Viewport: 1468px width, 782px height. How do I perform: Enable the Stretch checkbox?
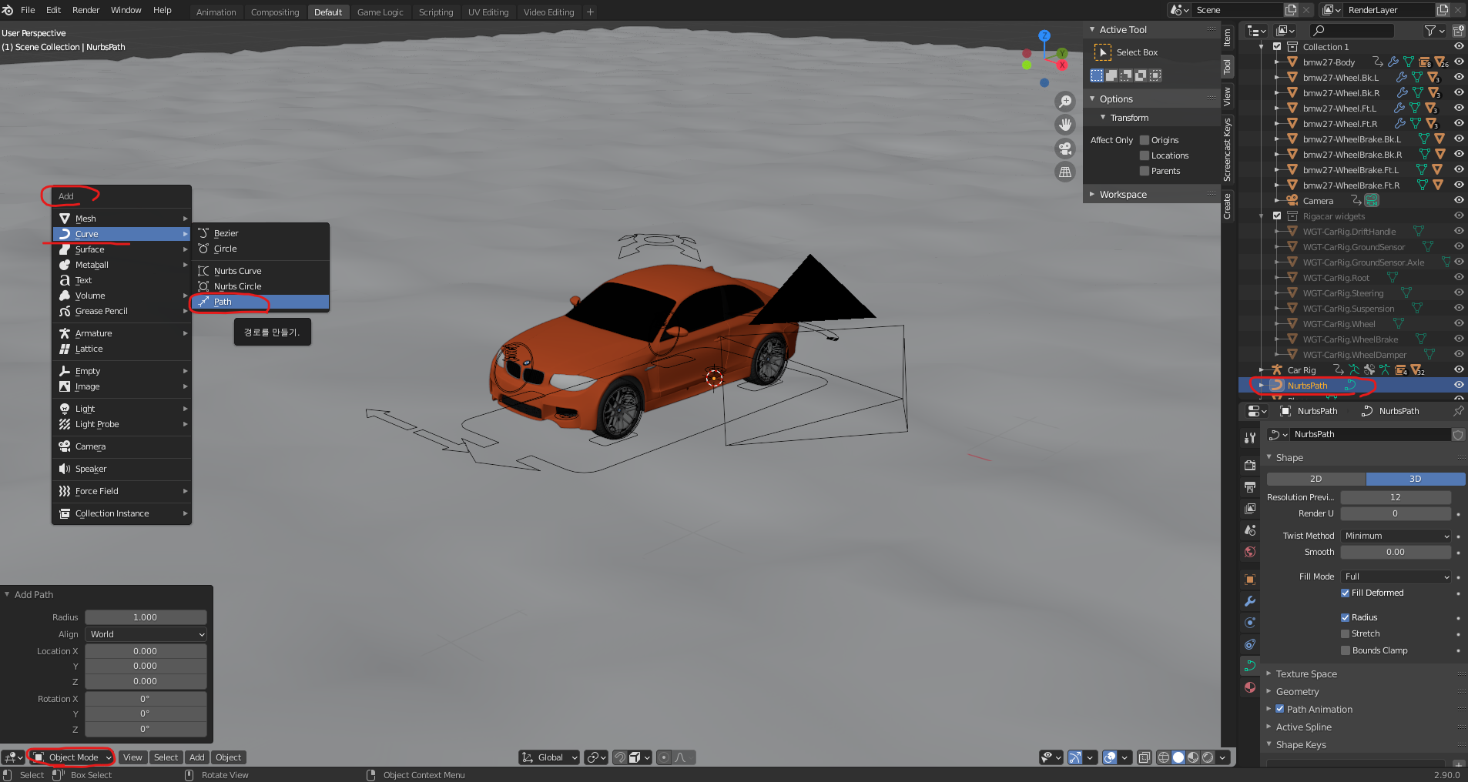coord(1345,633)
